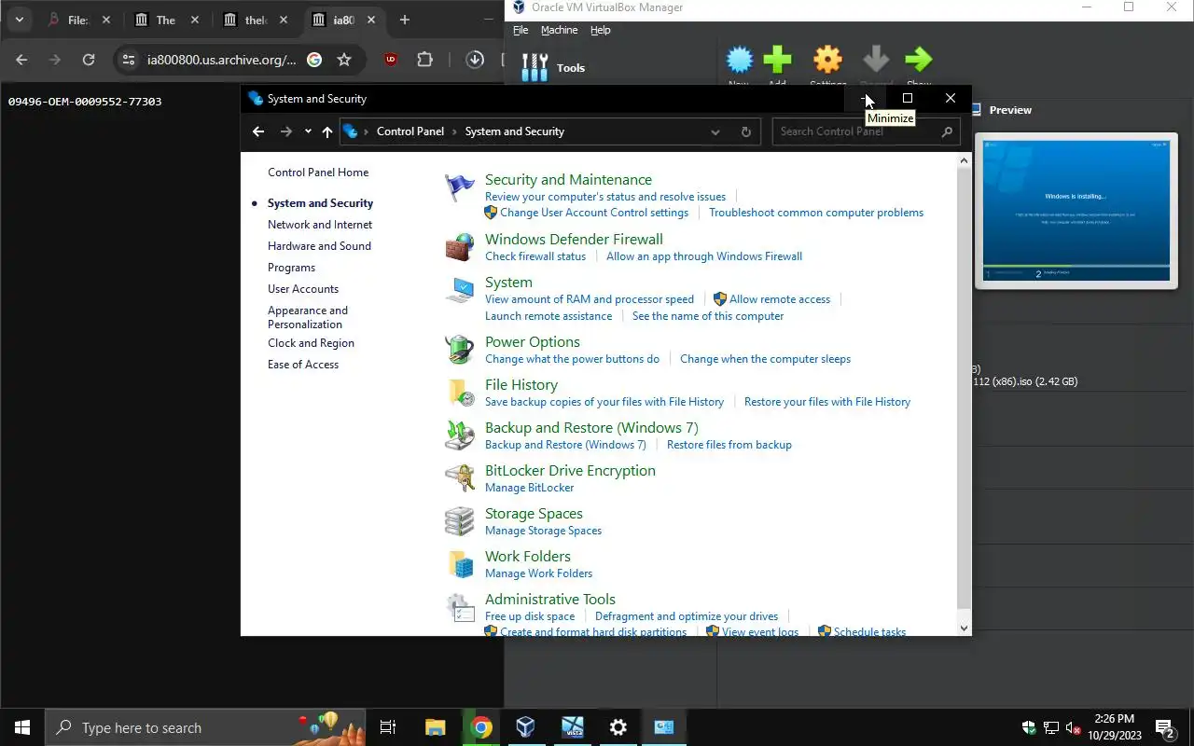
Task: Refresh the Control Panel address bar
Action: pyautogui.click(x=745, y=131)
